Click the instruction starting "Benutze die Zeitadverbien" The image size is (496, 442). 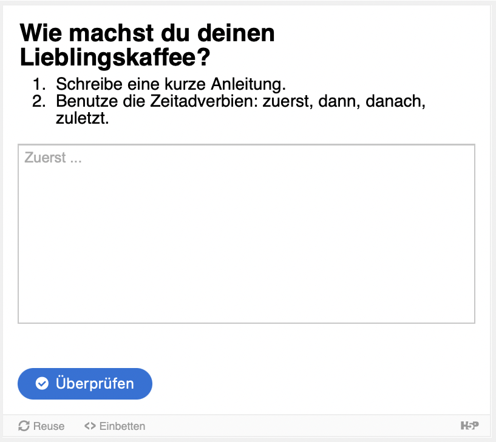[240, 101]
